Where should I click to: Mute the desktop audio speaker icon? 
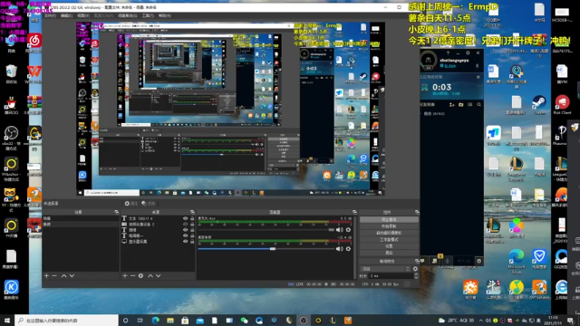339,249
